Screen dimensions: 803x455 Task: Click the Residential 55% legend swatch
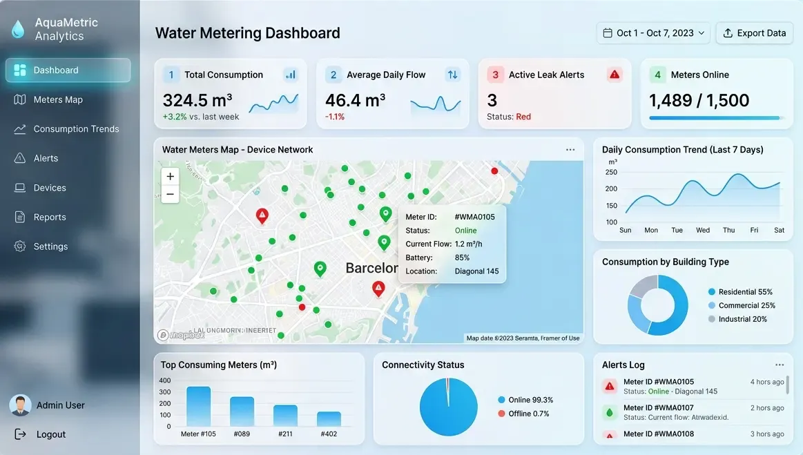(x=712, y=292)
